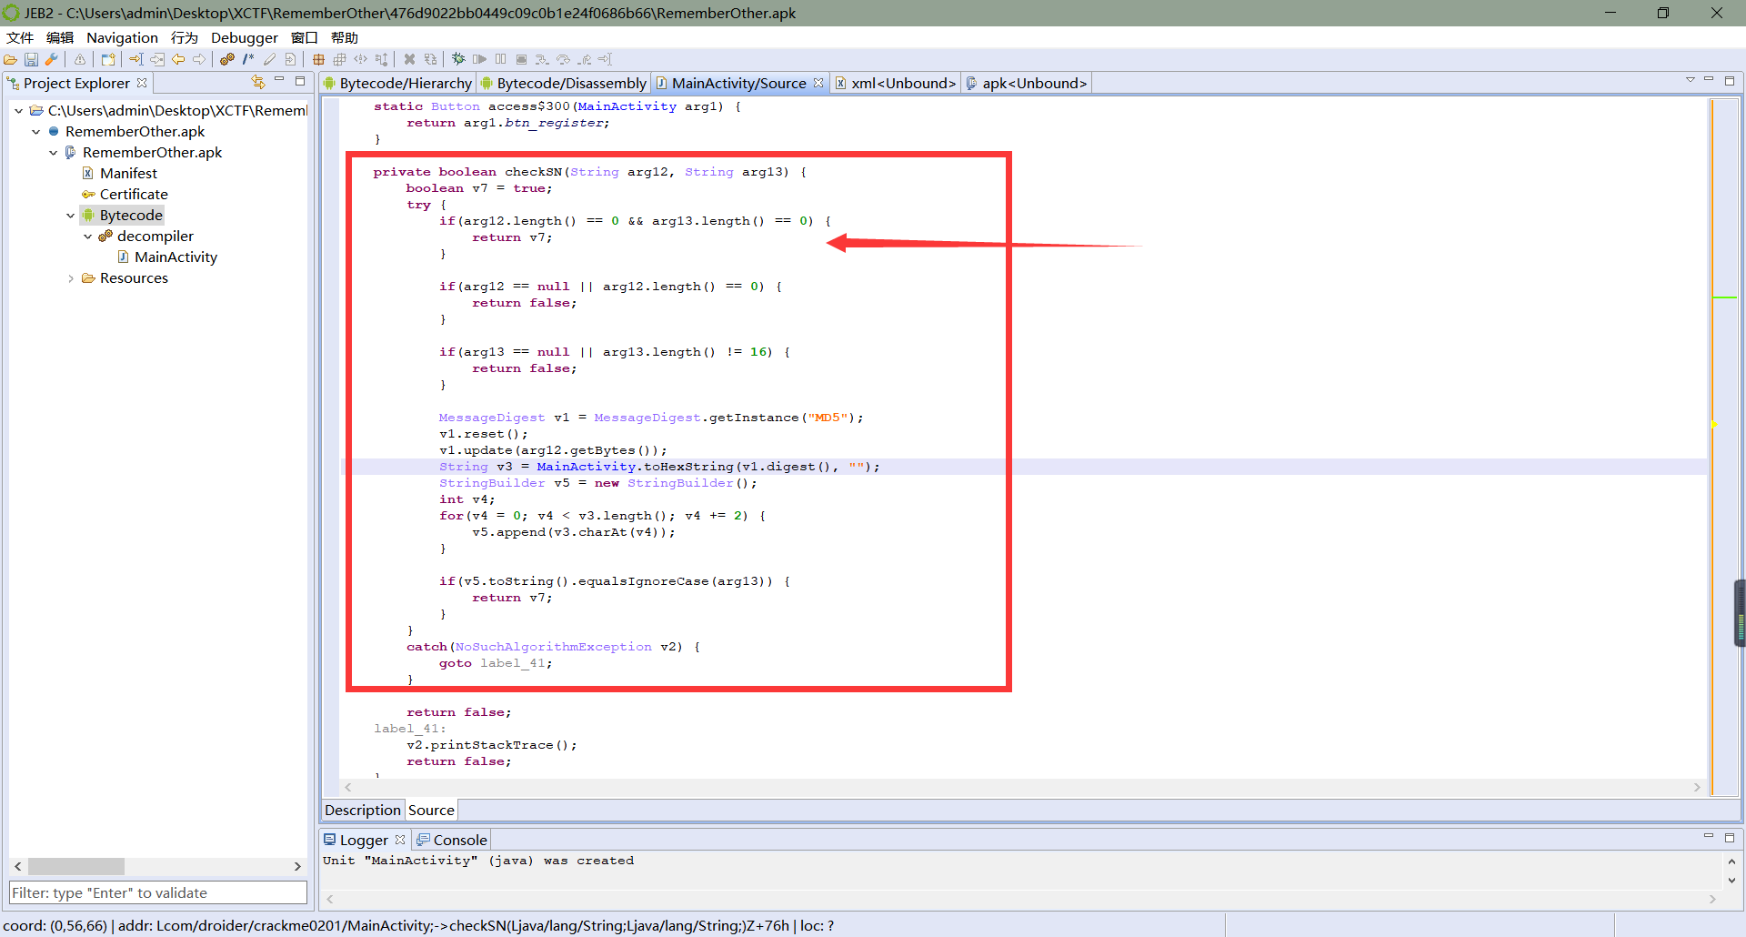Collapse the decompiler tree node
This screenshot has height=937, width=1746.
coord(87,236)
